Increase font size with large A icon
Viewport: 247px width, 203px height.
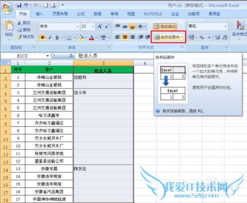100,26
